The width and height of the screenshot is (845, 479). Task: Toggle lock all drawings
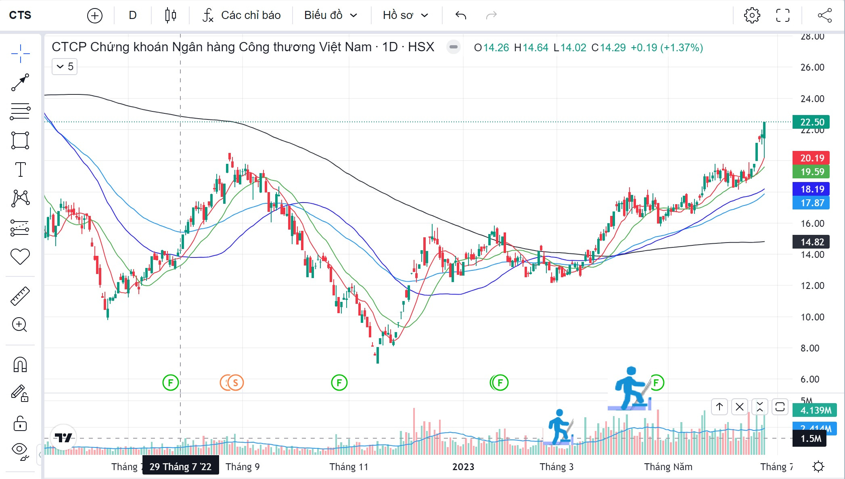[20, 423]
